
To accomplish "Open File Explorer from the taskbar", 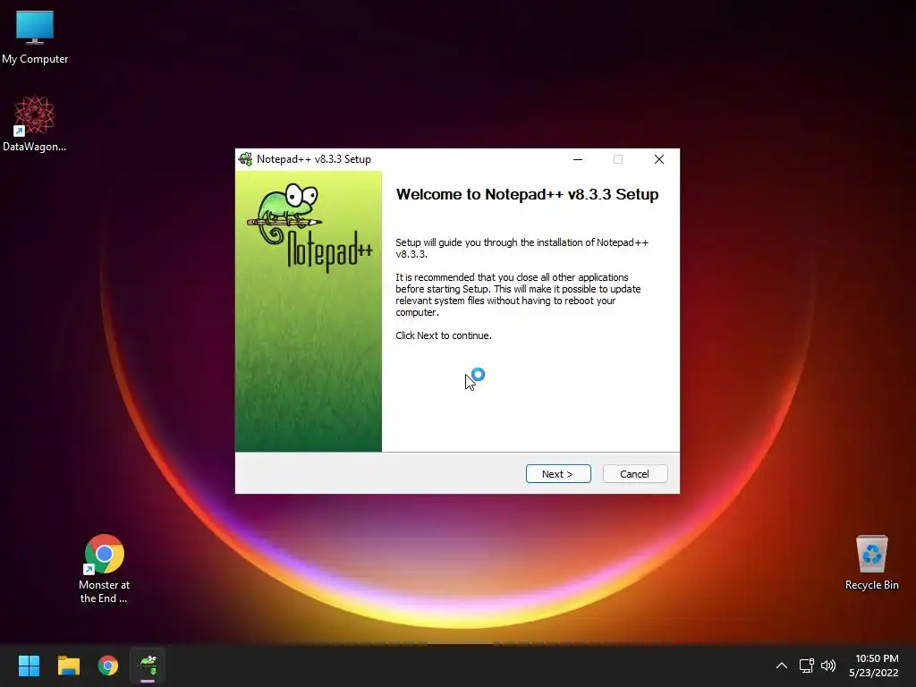I will pos(68,666).
